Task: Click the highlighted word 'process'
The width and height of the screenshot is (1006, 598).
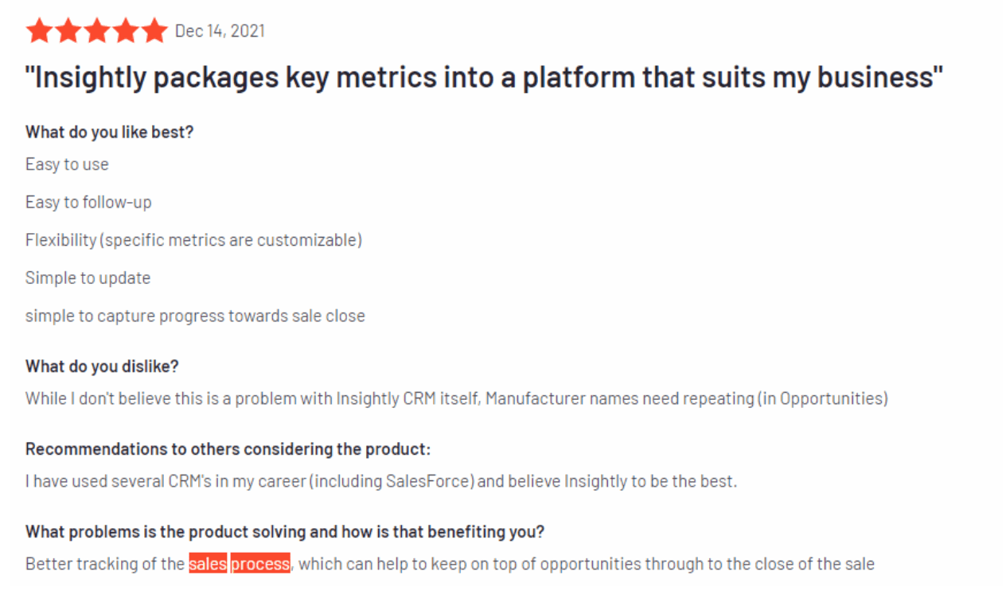Action: [260, 564]
